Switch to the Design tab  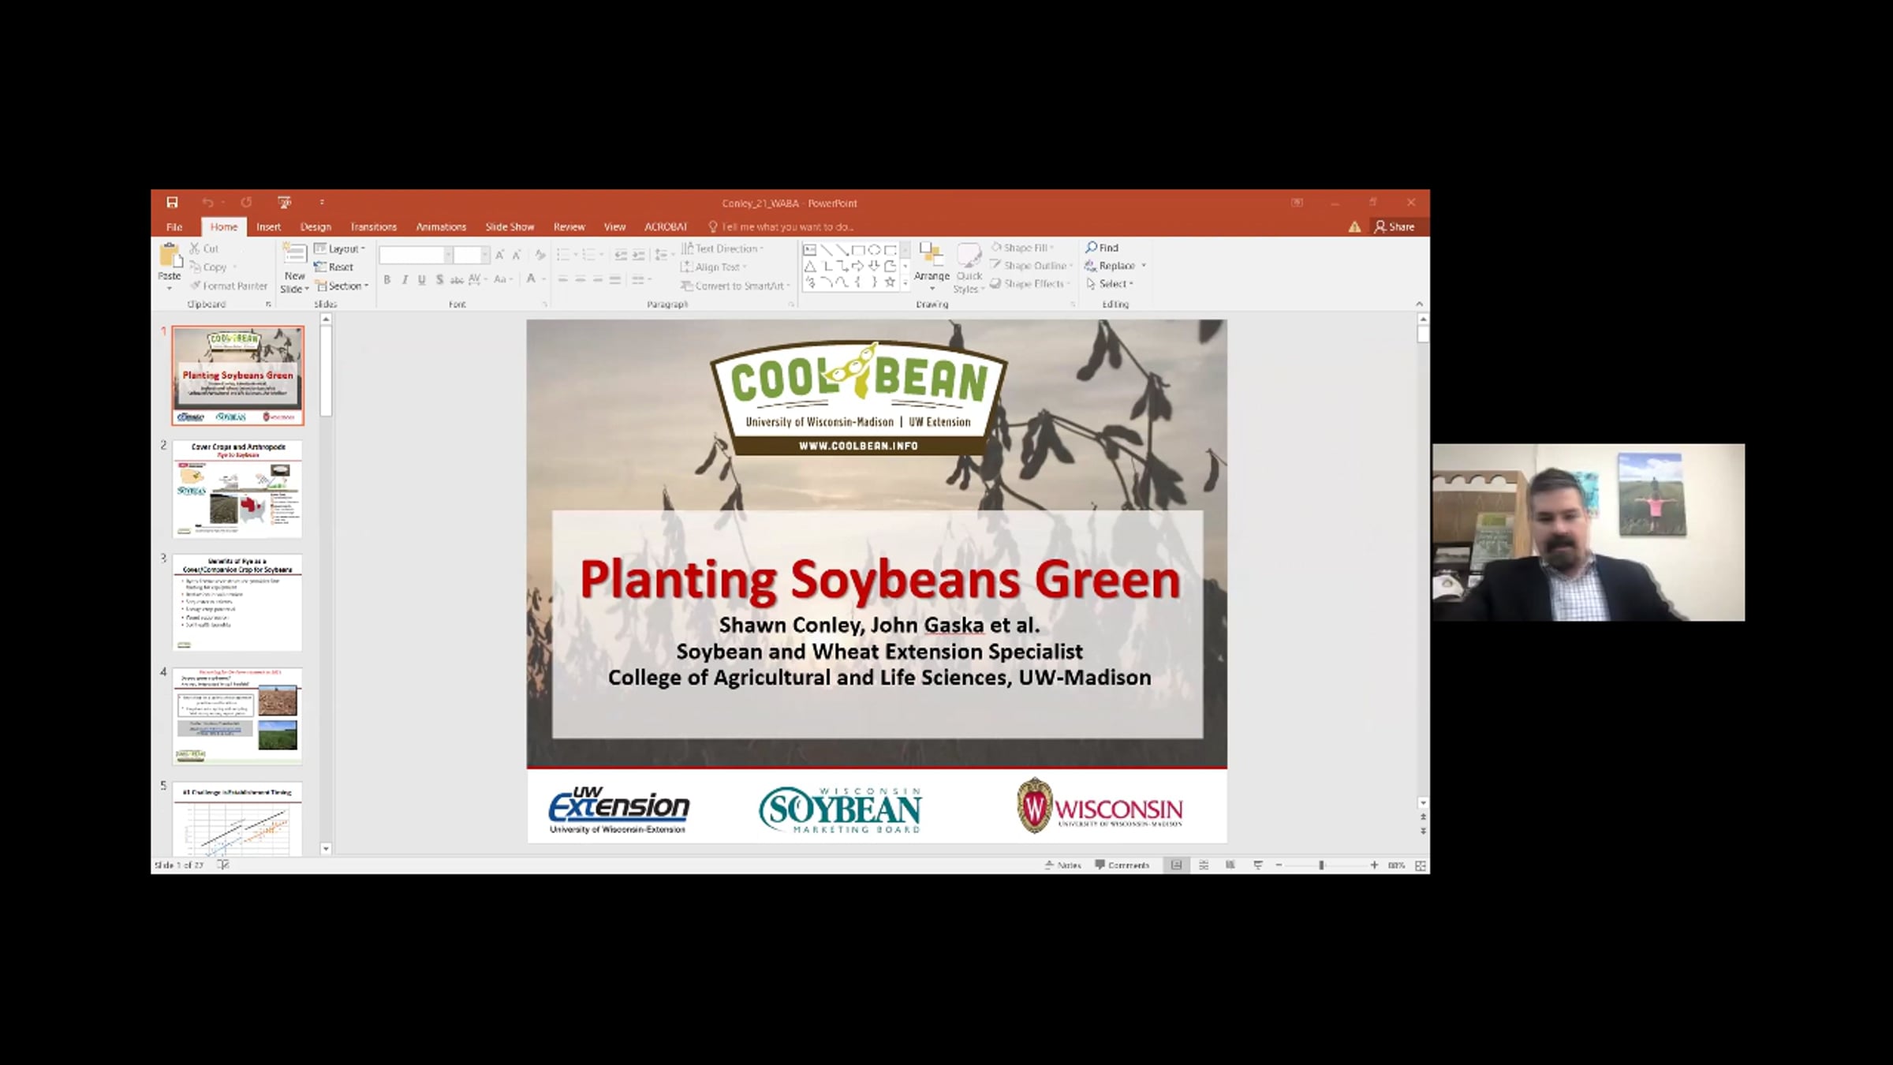coord(315,226)
